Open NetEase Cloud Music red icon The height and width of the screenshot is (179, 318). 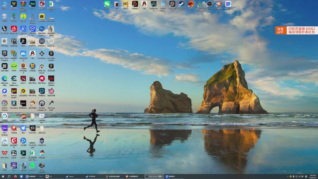14,29
